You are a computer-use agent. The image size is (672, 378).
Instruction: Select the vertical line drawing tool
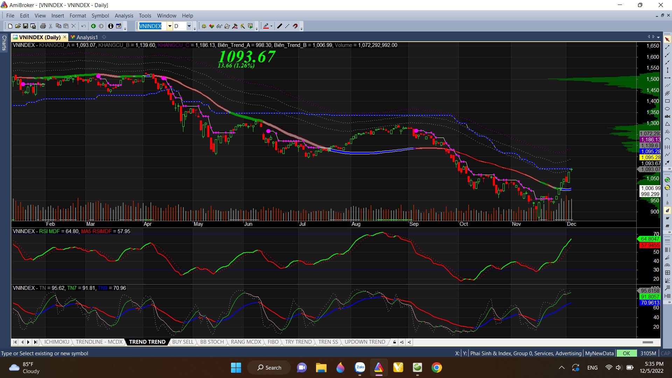667,70
